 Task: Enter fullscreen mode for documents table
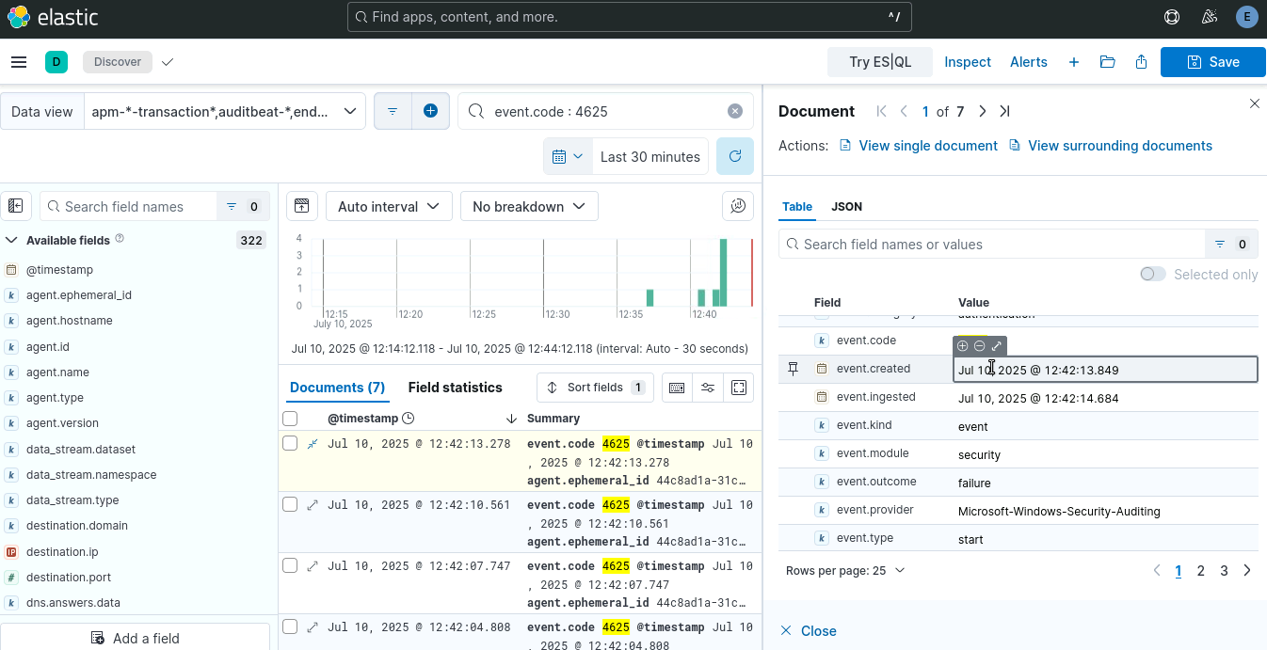[739, 387]
